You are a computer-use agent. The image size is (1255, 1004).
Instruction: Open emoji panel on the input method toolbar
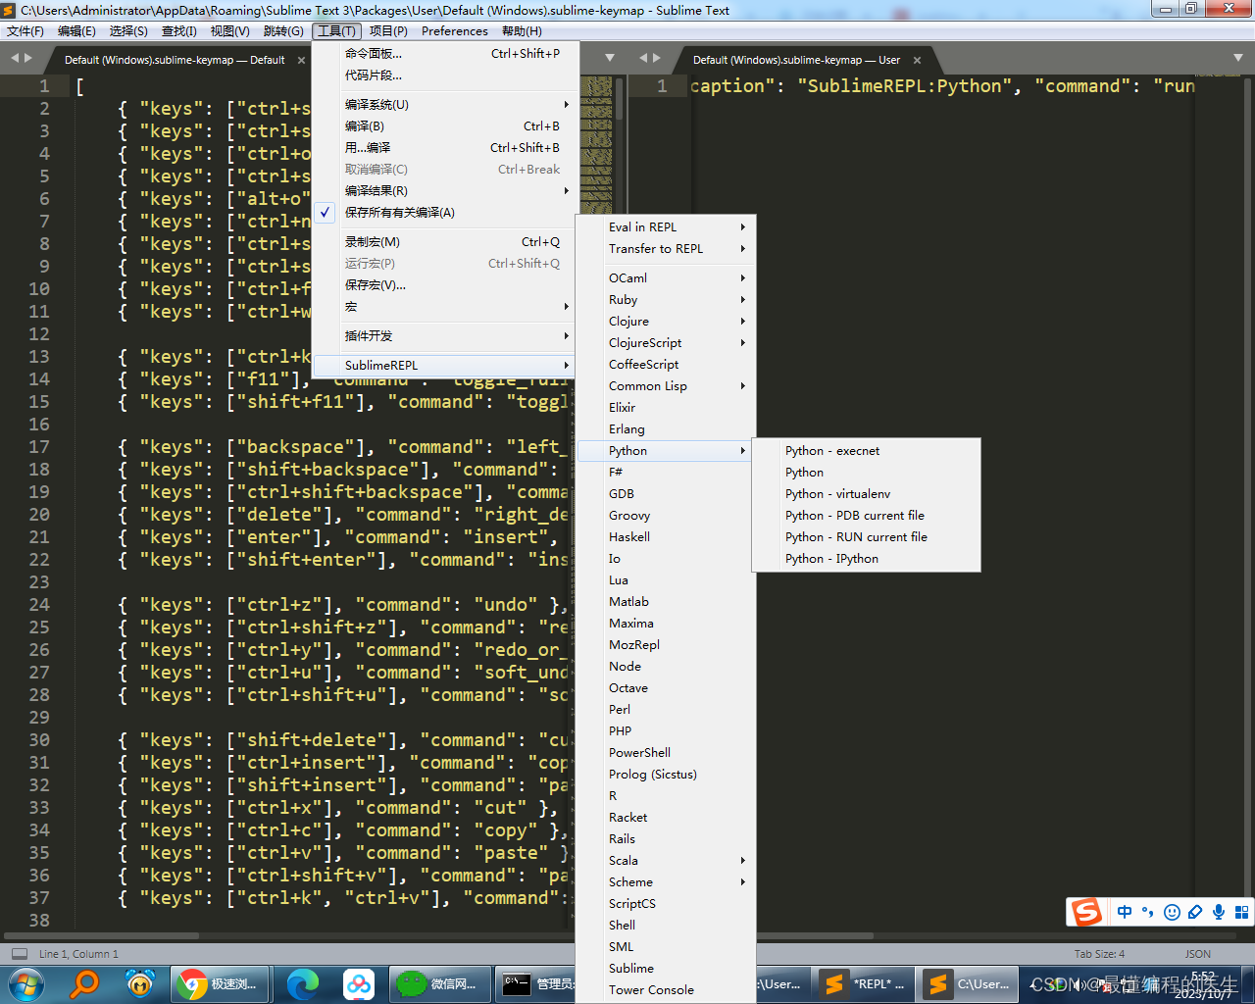1172,912
